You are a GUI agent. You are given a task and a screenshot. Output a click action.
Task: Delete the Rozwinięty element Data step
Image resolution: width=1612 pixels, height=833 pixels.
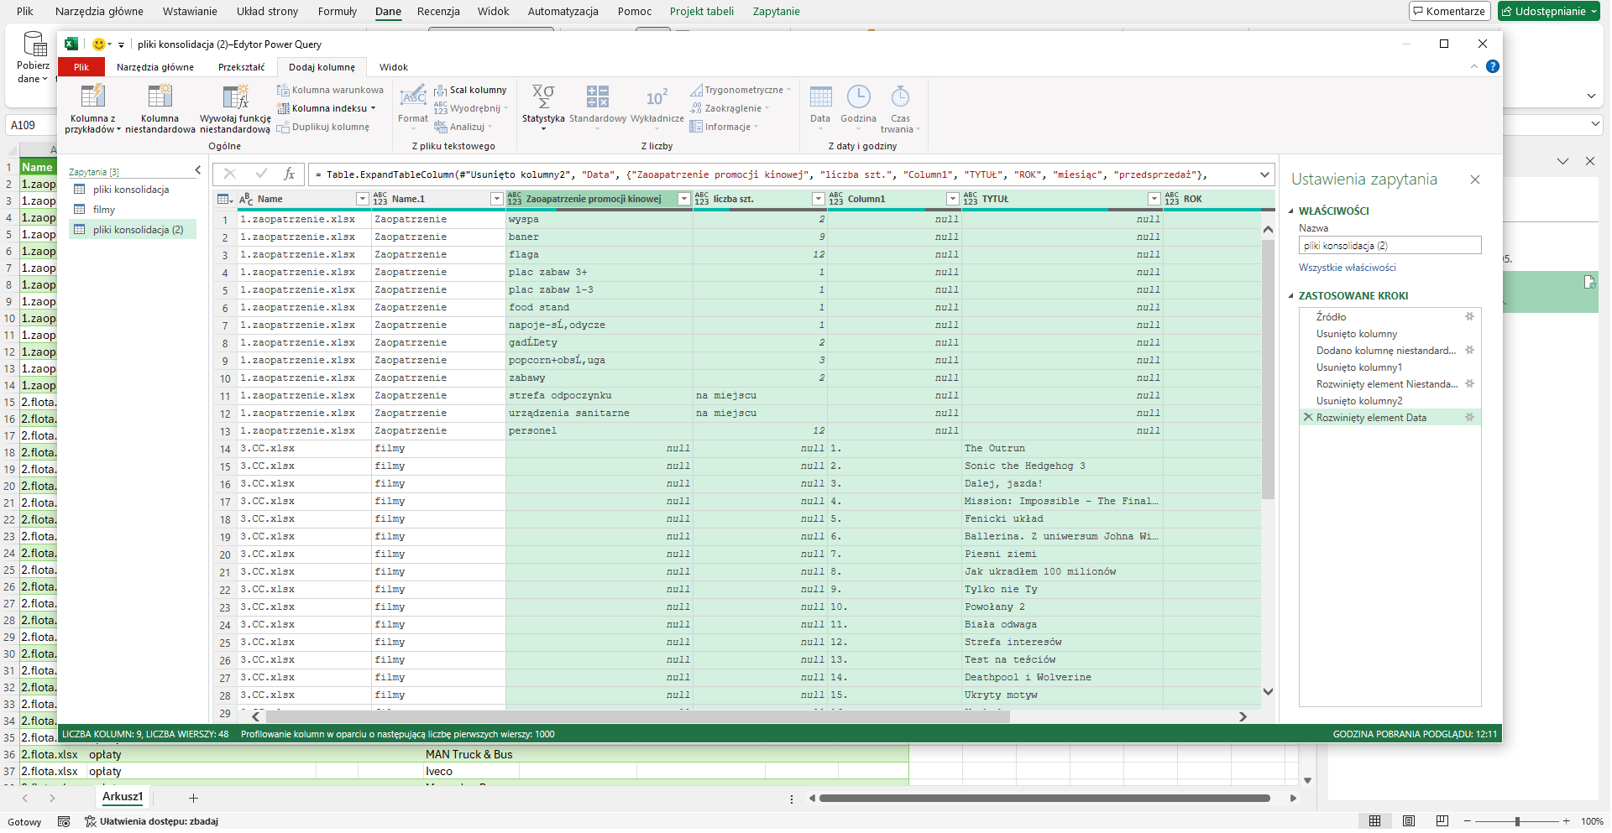coord(1309,417)
